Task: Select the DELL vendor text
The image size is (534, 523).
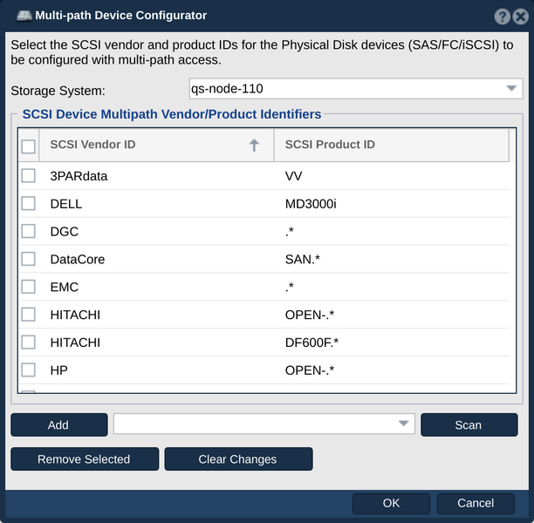Action: pyautogui.click(x=66, y=204)
